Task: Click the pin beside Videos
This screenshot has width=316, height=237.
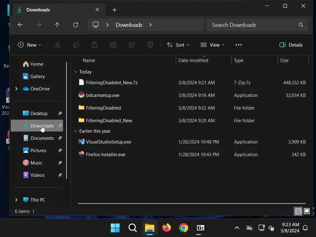Action: (60, 175)
